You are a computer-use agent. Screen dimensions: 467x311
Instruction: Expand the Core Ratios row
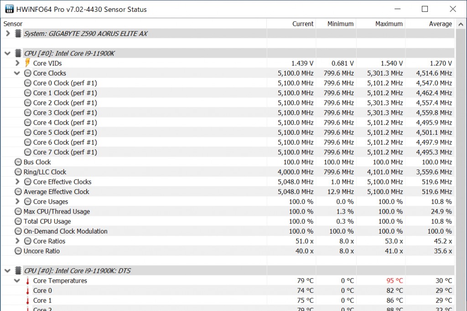pos(17,241)
